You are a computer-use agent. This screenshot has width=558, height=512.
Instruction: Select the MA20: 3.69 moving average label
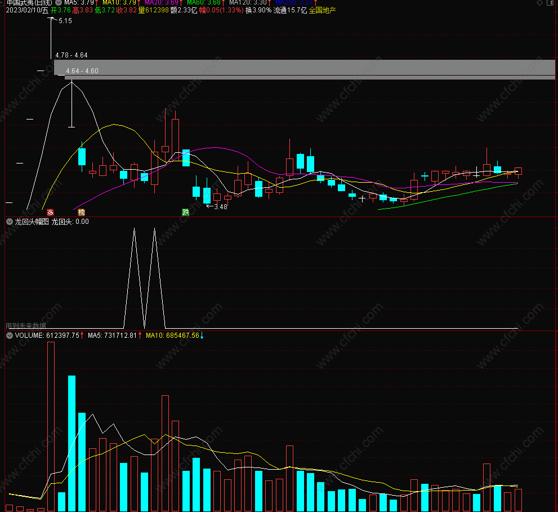pos(161,2)
